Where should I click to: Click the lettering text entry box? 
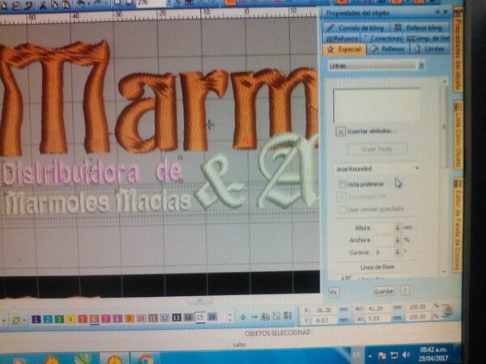tap(377, 105)
